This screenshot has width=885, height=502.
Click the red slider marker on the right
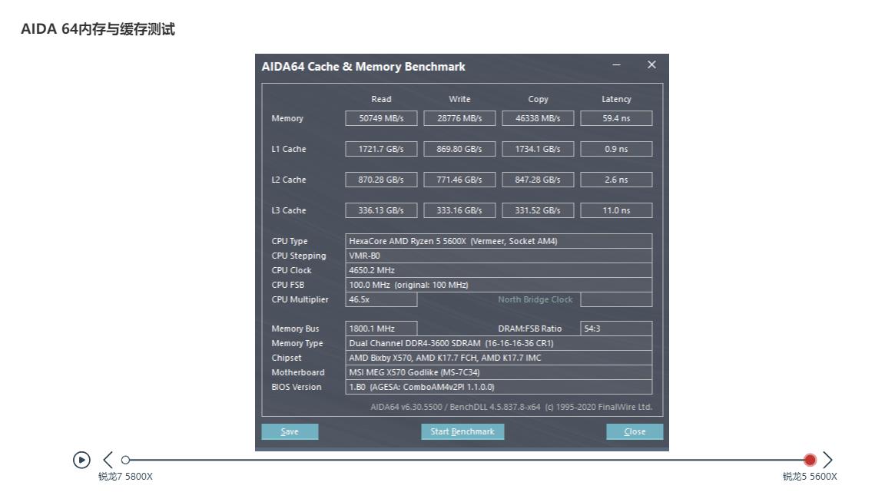coord(810,460)
